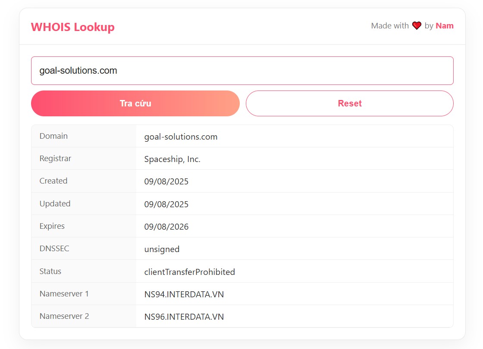The height and width of the screenshot is (349, 483).
Task: Select the Spaceship, Inc. registrar value
Action: 172,159
